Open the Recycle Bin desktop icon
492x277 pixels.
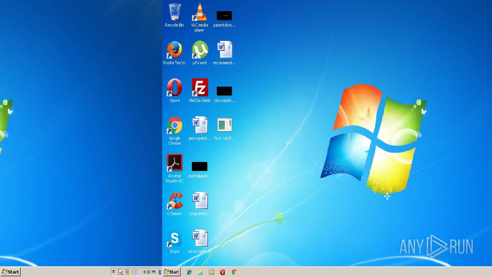[x=175, y=15]
